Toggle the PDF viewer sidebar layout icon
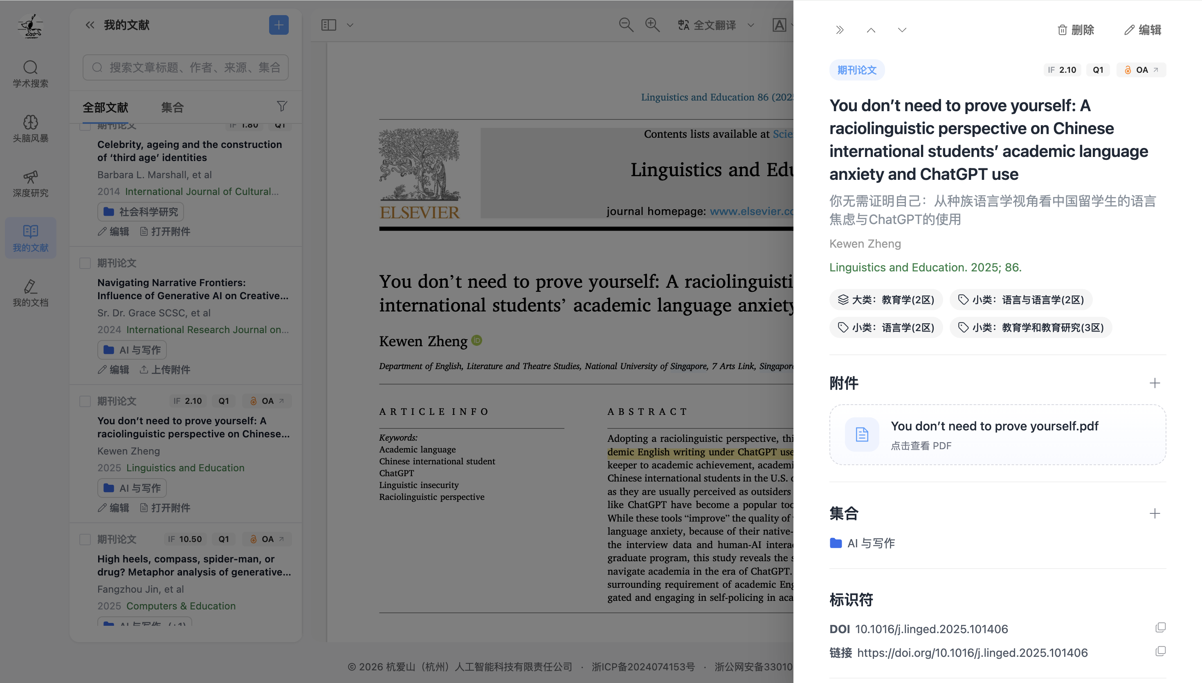Screen dimensions: 1202x683 pyautogui.click(x=328, y=25)
